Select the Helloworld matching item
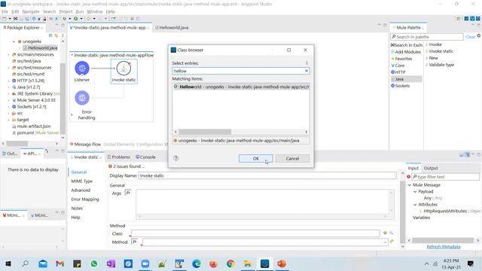The height and width of the screenshot is (271, 482). 241,87
